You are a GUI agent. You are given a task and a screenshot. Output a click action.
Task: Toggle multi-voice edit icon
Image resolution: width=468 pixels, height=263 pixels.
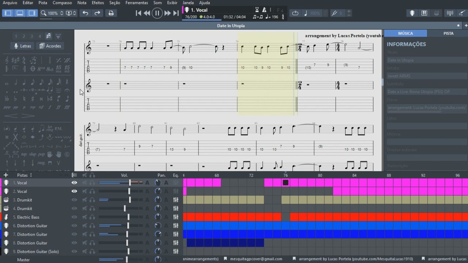click(49, 36)
